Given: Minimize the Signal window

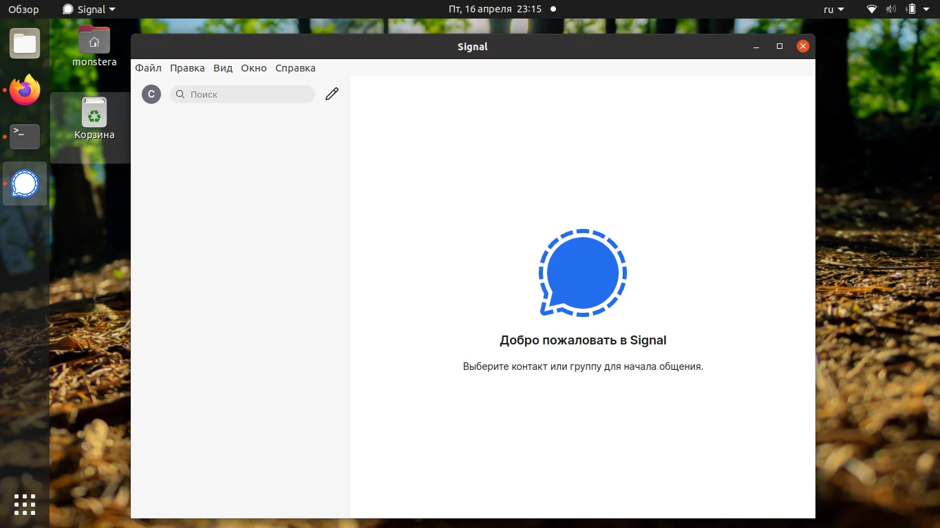Looking at the screenshot, I should pyautogui.click(x=756, y=47).
